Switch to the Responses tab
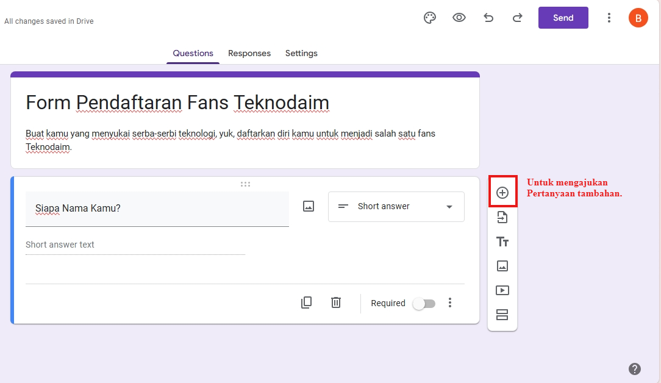 pos(249,54)
